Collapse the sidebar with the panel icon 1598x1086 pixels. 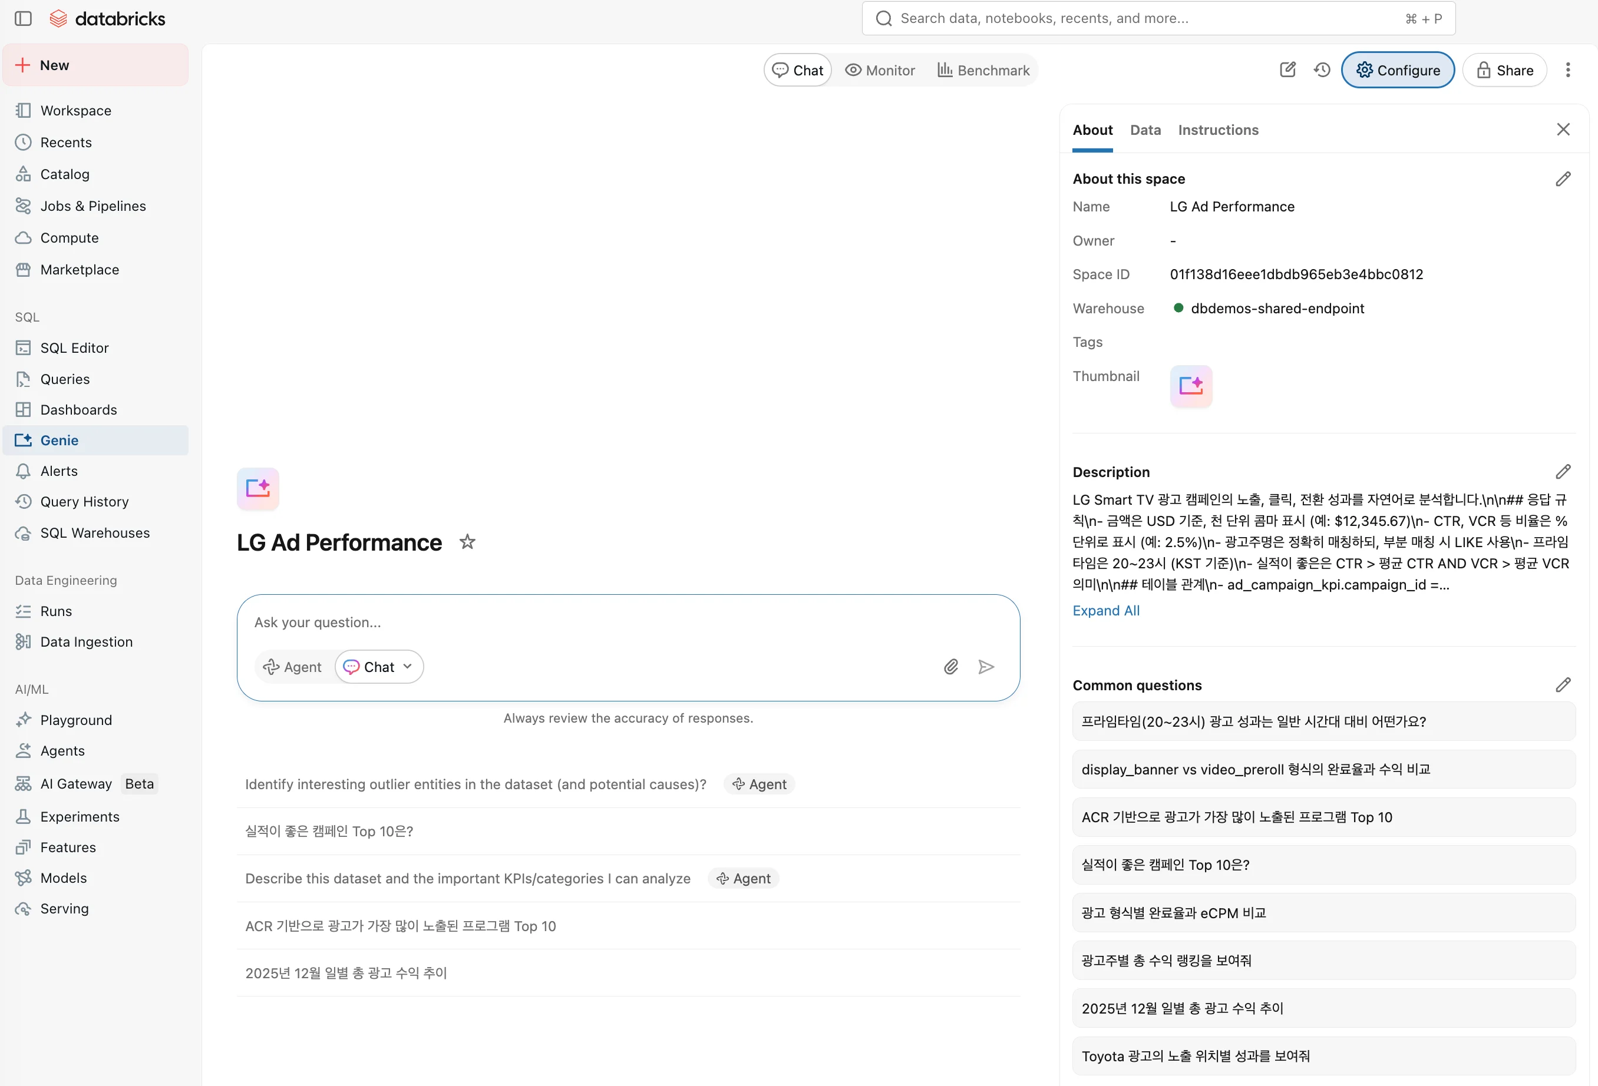(x=24, y=19)
